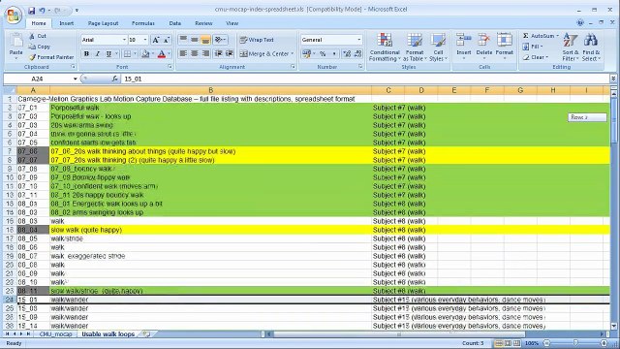620x349 pixels.
Task: Increase cell indent
Action: point(229,54)
